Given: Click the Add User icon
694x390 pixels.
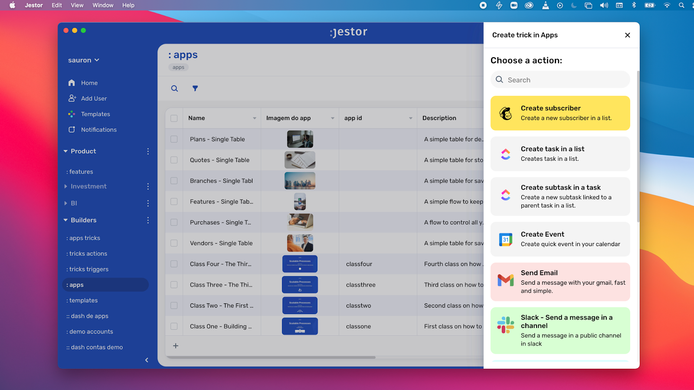Looking at the screenshot, I should [x=72, y=98].
